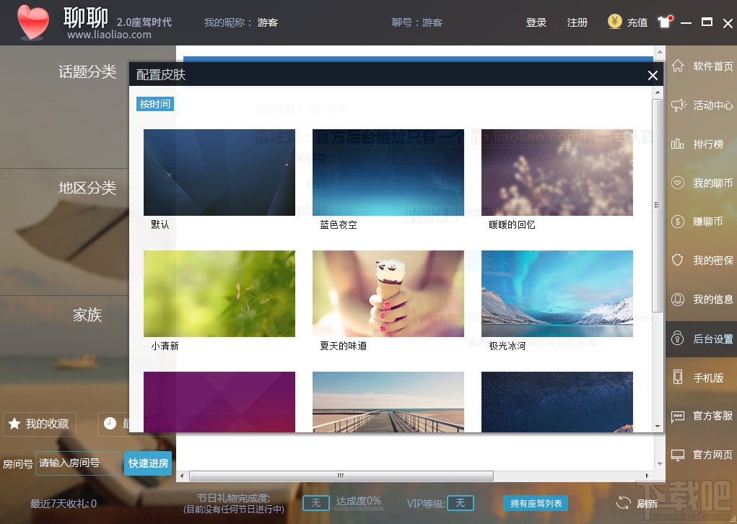This screenshot has width=737, height=524.
Task: Click the refresh arrows icon
Action: (x=623, y=503)
